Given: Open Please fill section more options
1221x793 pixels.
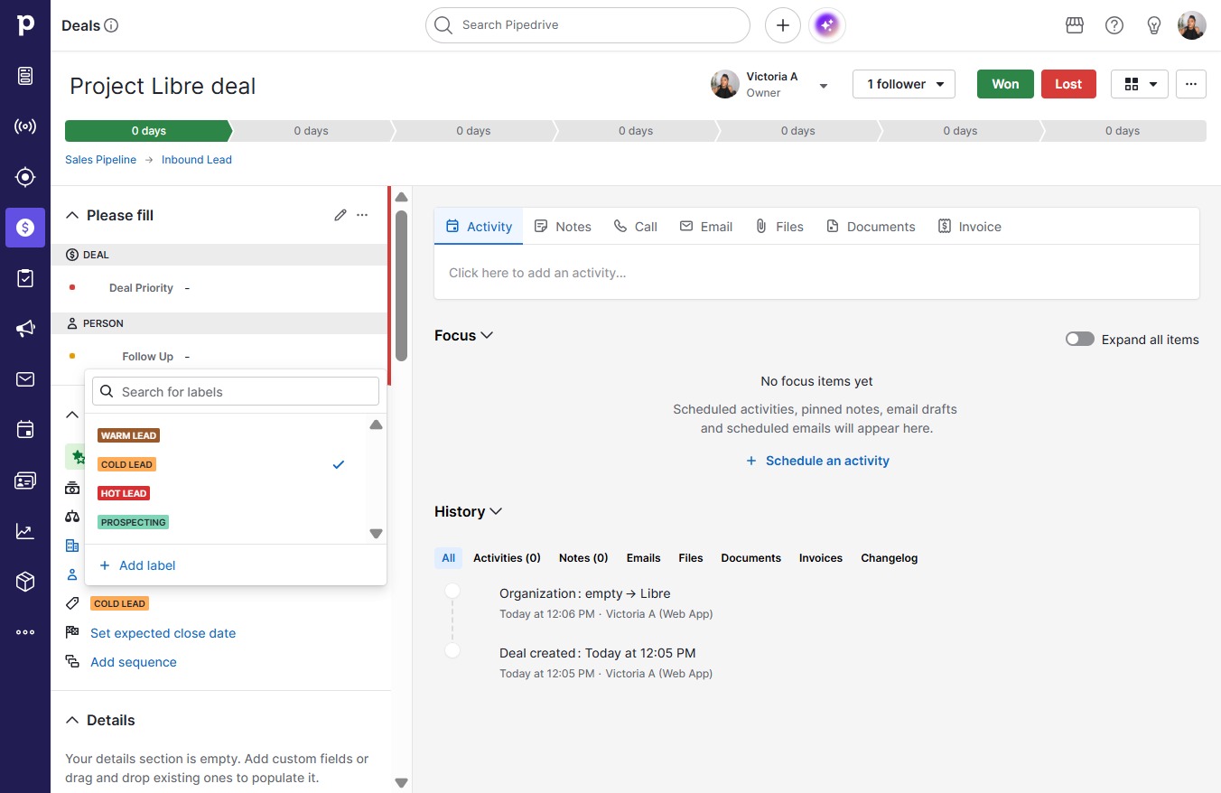Looking at the screenshot, I should pyautogui.click(x=362, y=215).
